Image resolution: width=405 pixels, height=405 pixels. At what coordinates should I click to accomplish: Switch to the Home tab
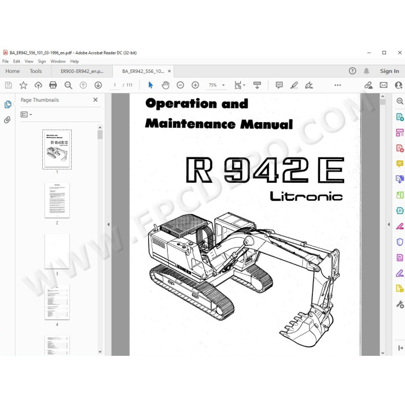[12, 71]
